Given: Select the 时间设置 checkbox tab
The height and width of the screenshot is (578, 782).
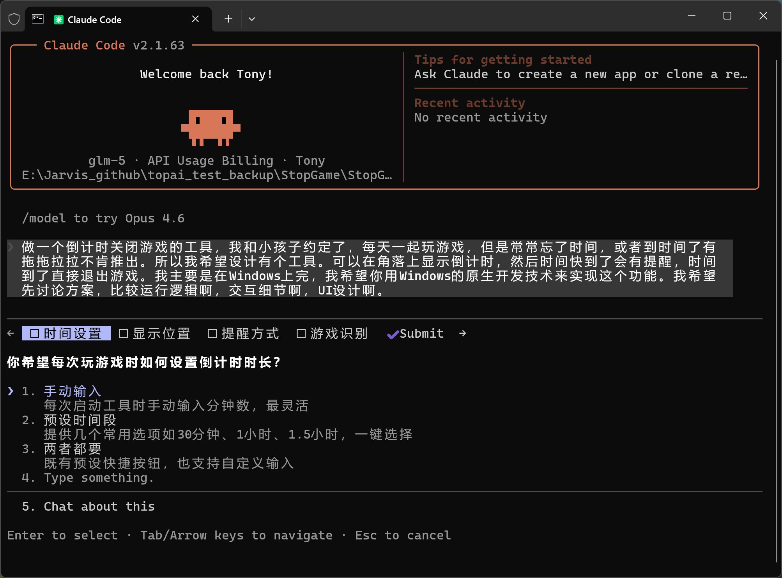Looking at the screenshot, I should coord(66,333).
